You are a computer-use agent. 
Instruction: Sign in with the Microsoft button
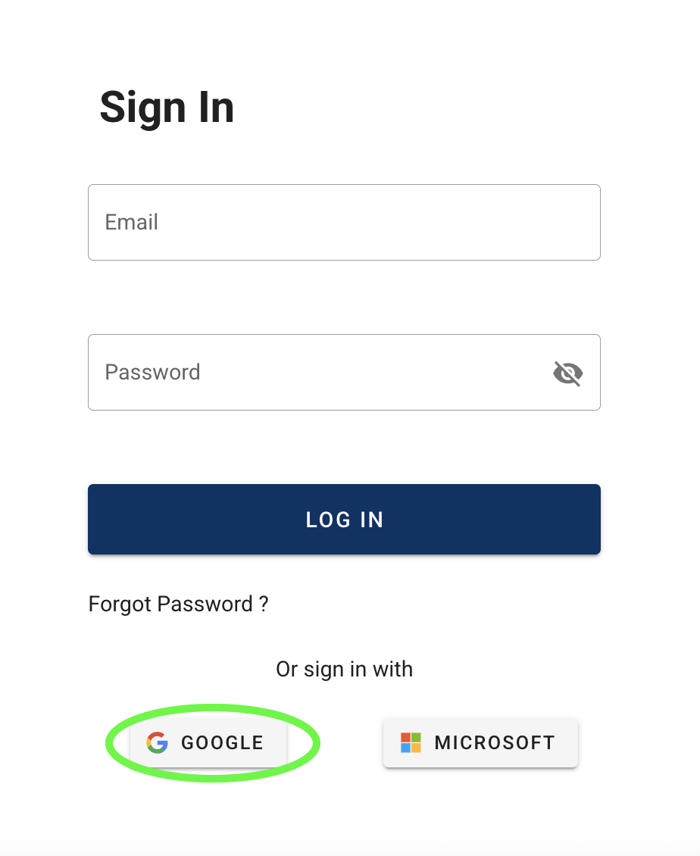480,742
